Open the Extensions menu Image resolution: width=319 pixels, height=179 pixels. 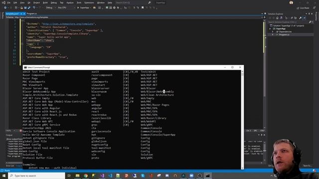click(89, 2)
